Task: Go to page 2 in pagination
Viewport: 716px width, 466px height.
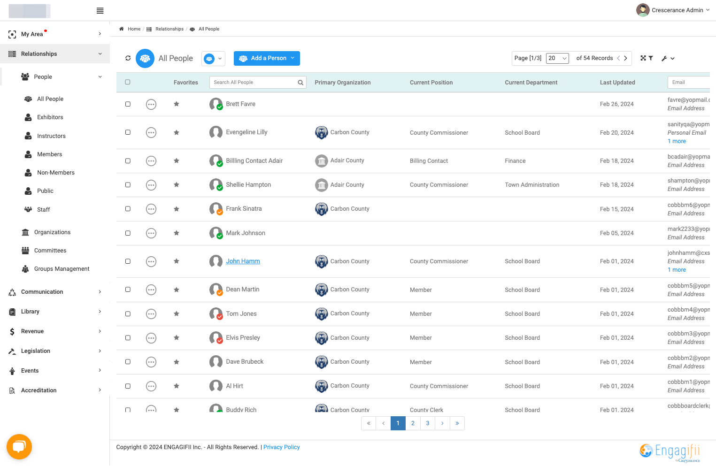Action: [413, 423]
